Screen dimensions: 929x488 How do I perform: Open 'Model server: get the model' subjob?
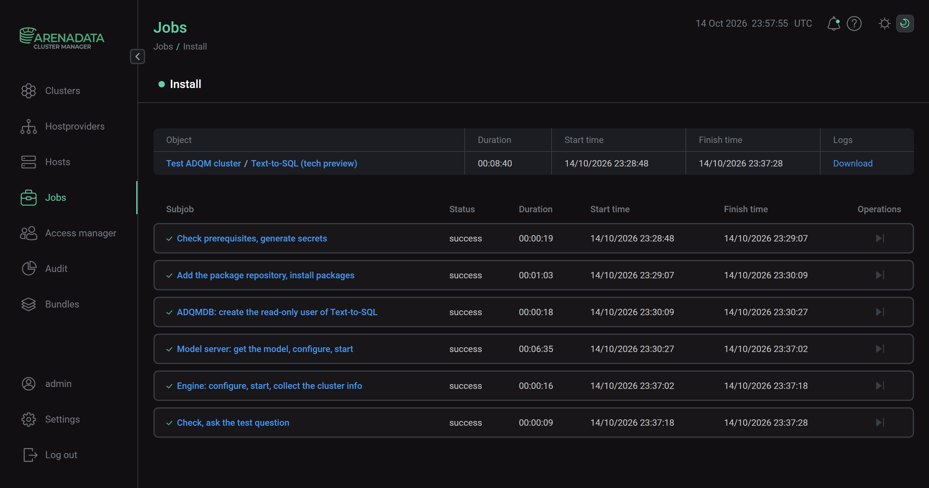[265, 349]
